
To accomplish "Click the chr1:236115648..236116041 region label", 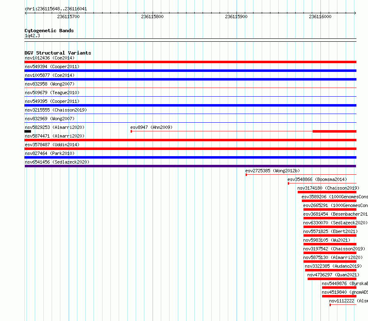I will 56,9.
